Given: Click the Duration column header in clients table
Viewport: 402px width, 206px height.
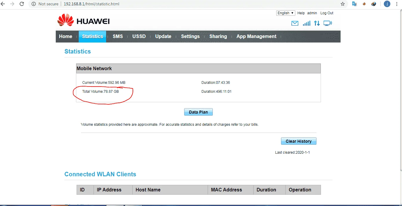Looking at the screenshot, I should click(269, 190).
